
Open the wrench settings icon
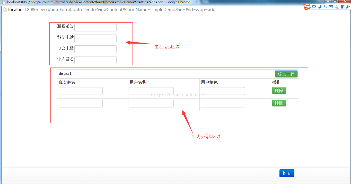pyautogui.click(x=348, y=7)
